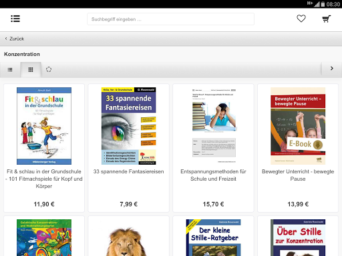Open the wishlist heart icon
This screenshot has width=342, height=256.
301,19
